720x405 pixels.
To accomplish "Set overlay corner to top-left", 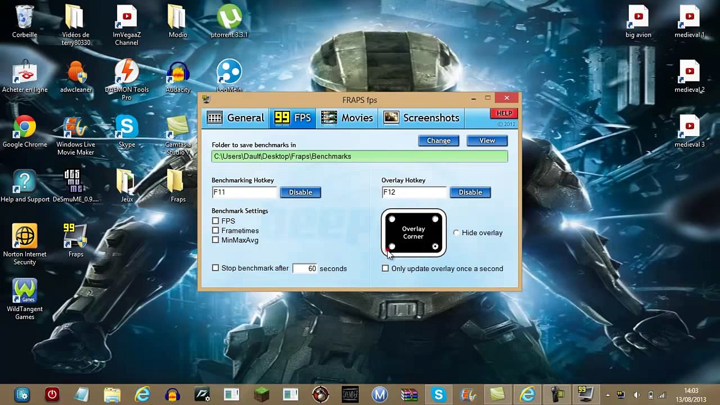I will (x=392, y=219).
